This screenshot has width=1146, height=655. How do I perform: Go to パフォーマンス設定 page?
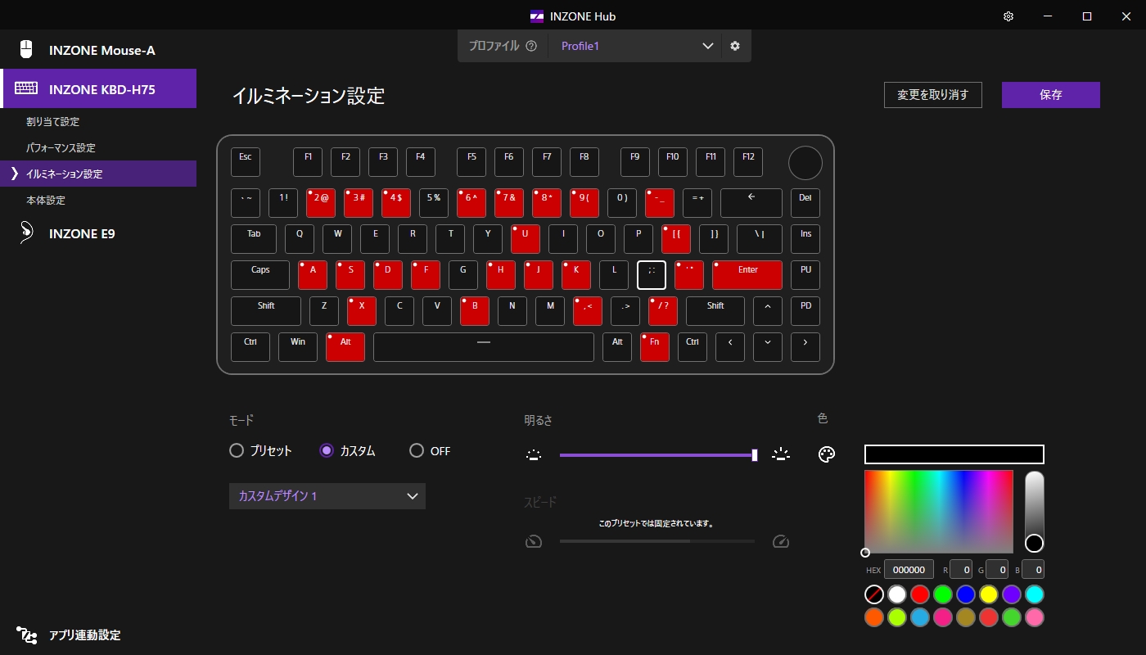(x=98, y=147)
